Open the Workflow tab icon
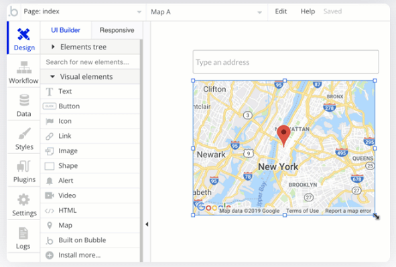This screenshot has width=396, height=267. 24,67
